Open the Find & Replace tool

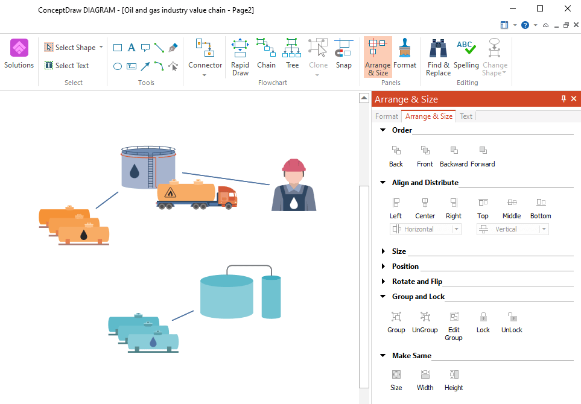pyautogui.click(x=438, y=56)
